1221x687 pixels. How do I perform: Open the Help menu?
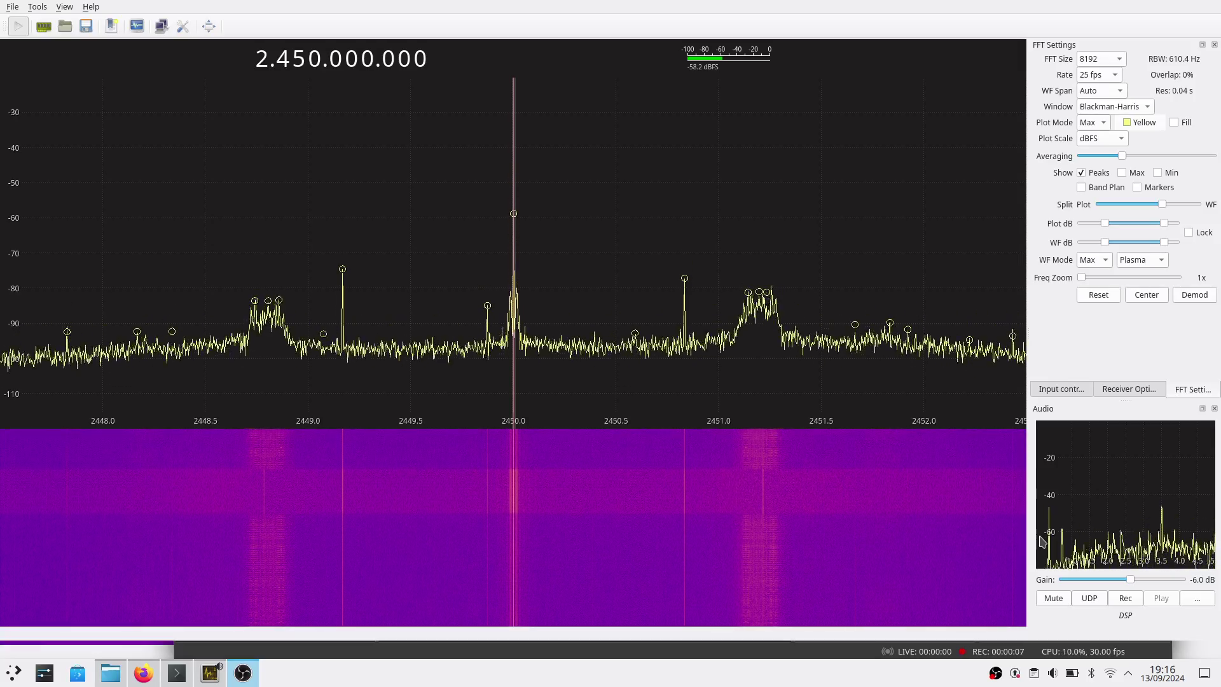coord(91,6)
